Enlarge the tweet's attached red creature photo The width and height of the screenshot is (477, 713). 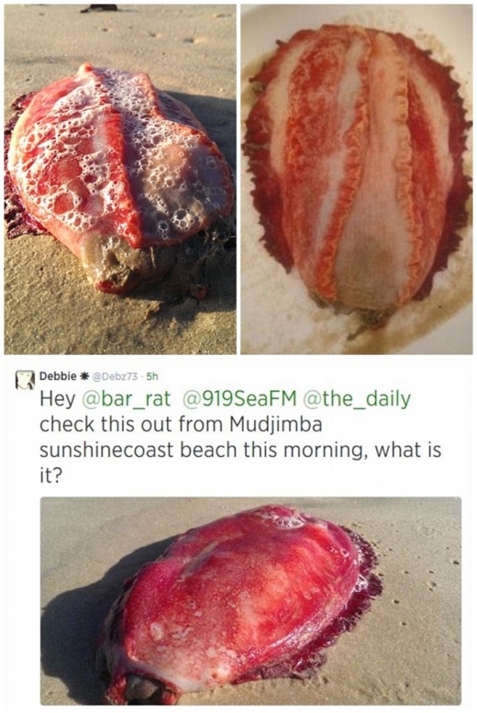tap(250, 601)
